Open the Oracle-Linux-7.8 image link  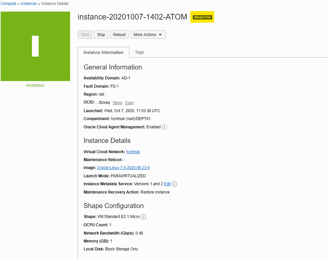tap(123, 168)
